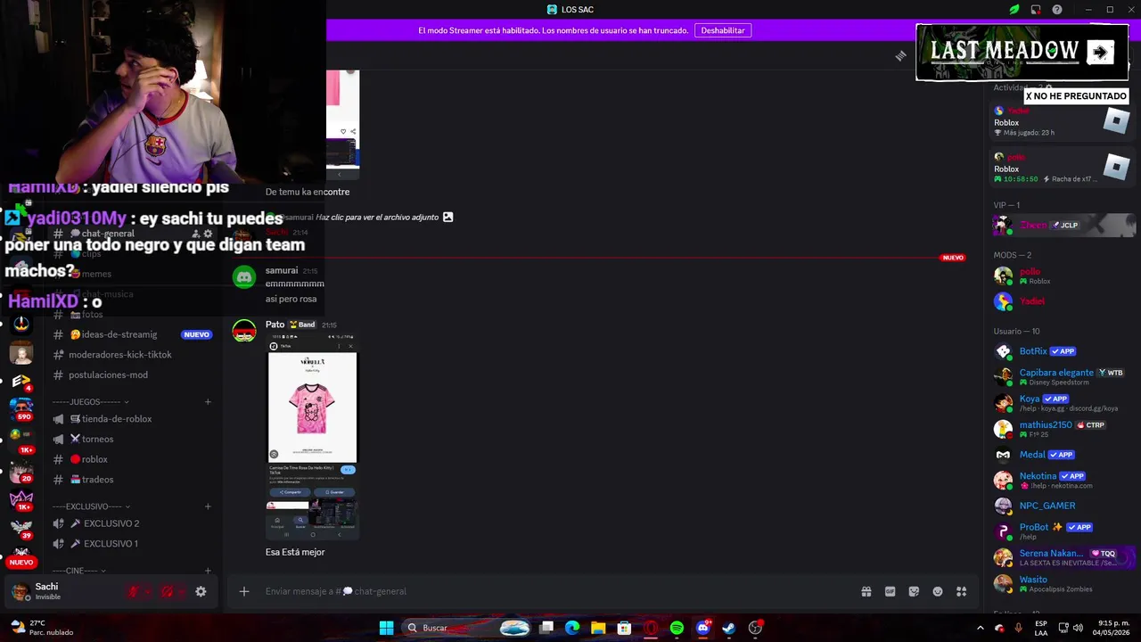
Task: Open the moderadores-kick-tiktok channel
Action: click(134, 355)
